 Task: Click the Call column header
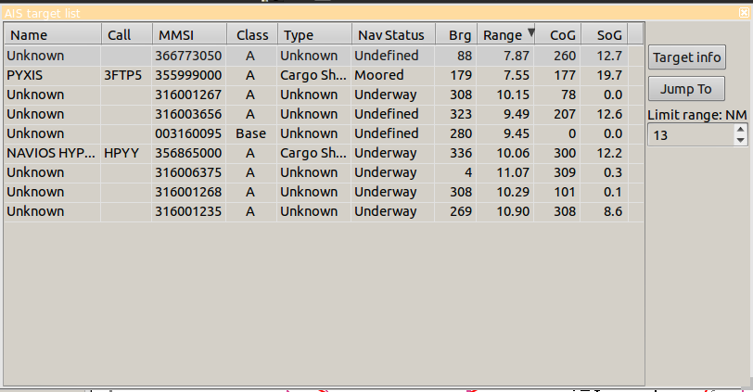(x=126, y=35)
